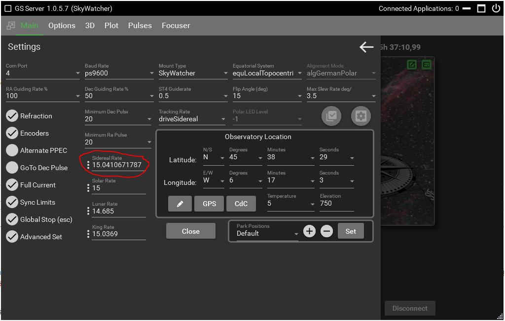This screenshot has height=321, width=505.
Task: Switch to the Plot tab
Action: click(x=111, y=26)
